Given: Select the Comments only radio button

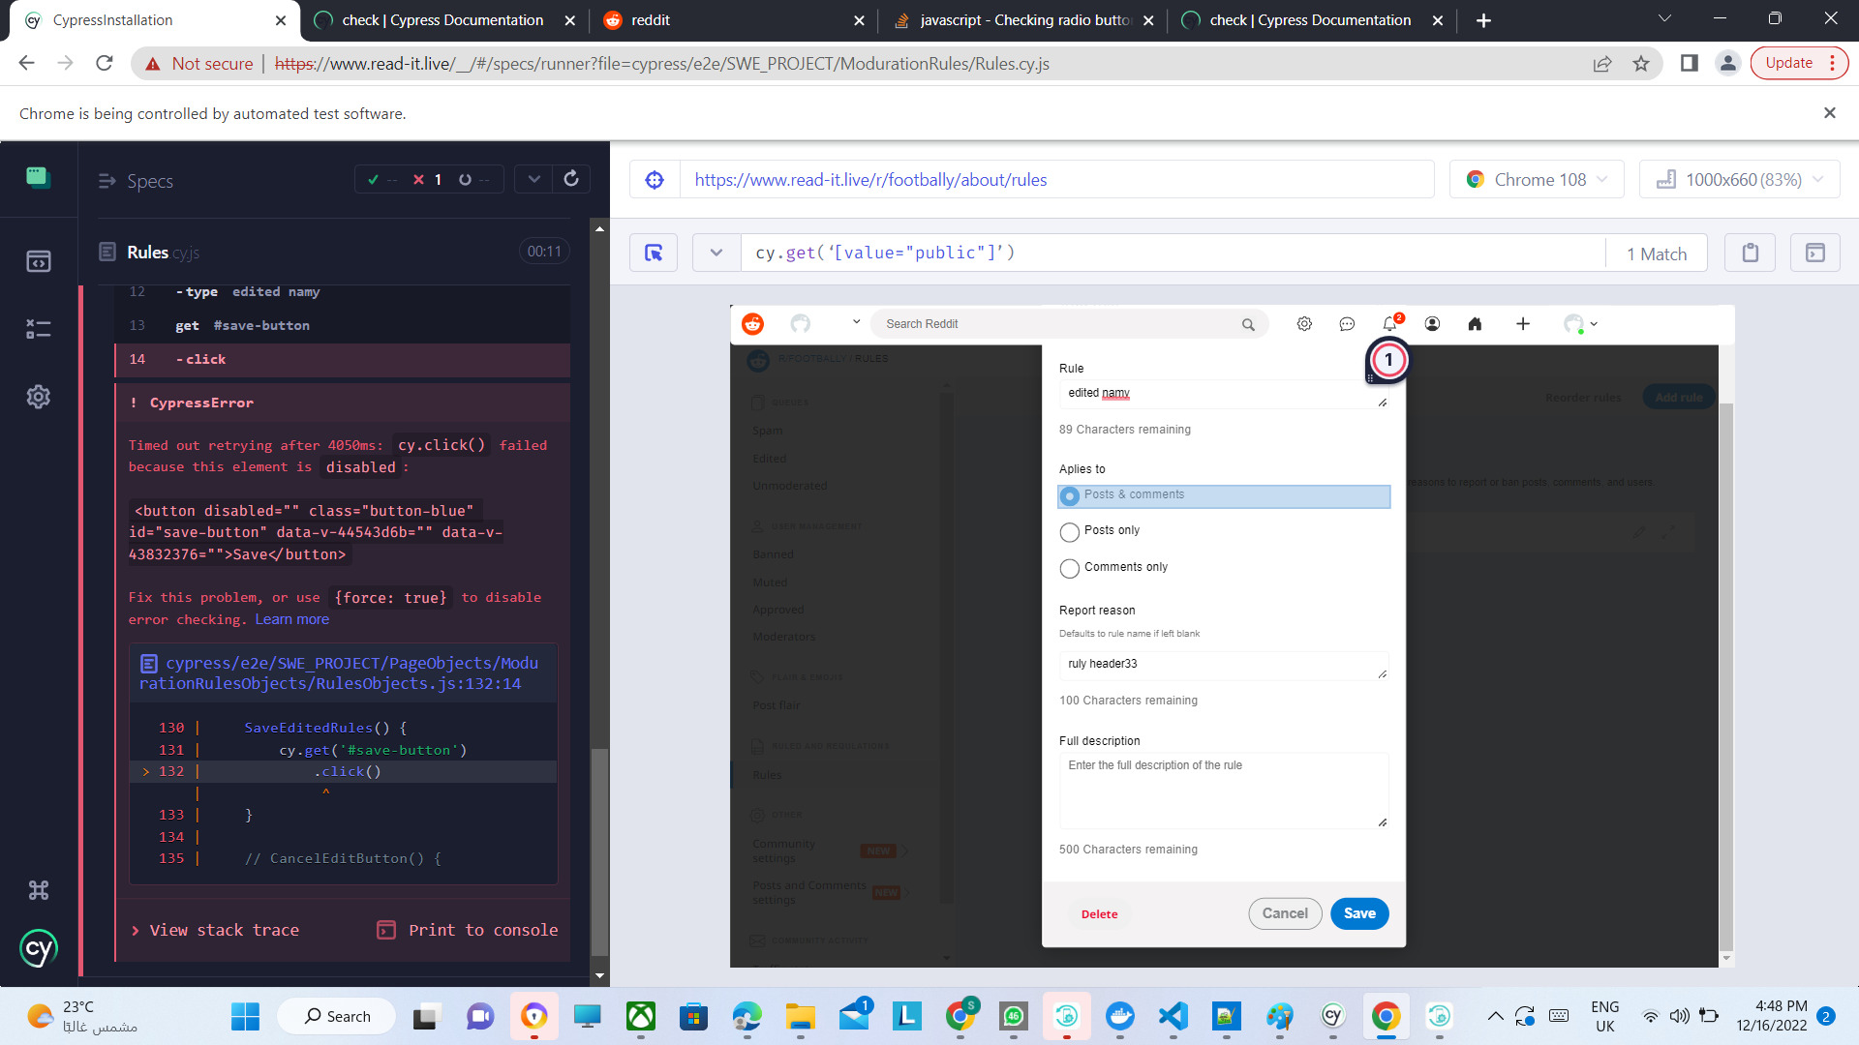Looking at the screenshot, I should point(1069,569).
